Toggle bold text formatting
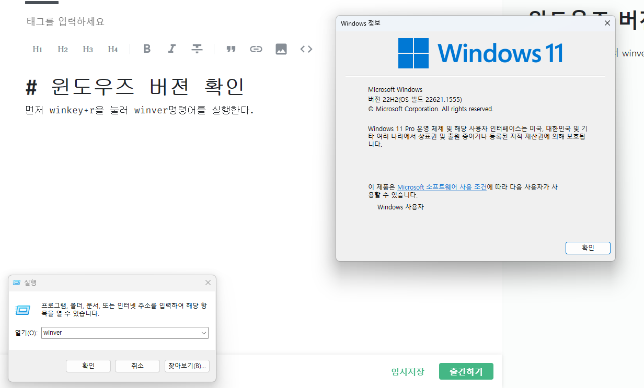644x388 pixels. pyautogui.click(x=147, y=49)
